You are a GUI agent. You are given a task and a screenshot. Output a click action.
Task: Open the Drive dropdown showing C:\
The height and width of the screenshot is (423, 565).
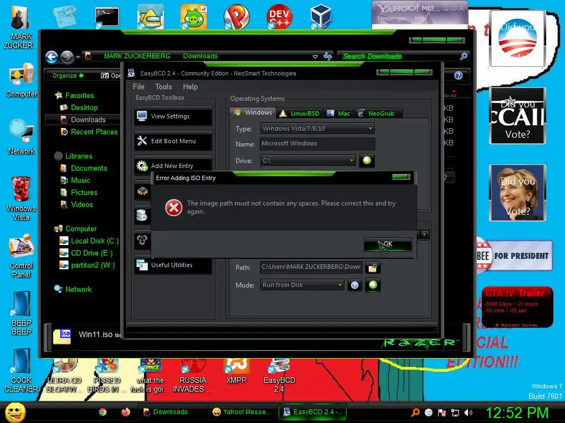tap(308, 160)
